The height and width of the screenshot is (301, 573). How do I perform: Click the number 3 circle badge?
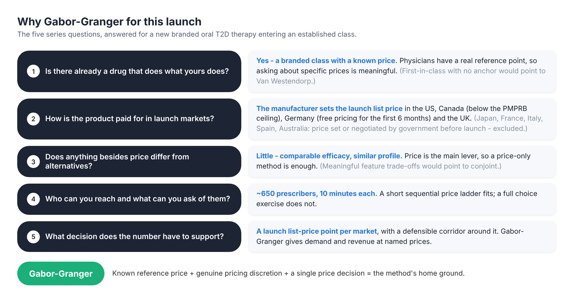coord(33,161)
